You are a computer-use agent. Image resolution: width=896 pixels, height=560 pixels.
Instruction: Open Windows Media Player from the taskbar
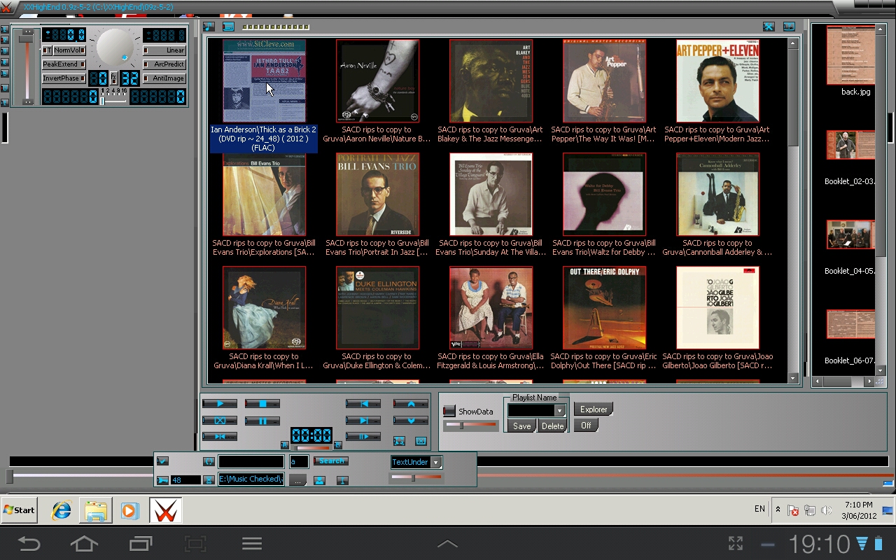[129, 510]
